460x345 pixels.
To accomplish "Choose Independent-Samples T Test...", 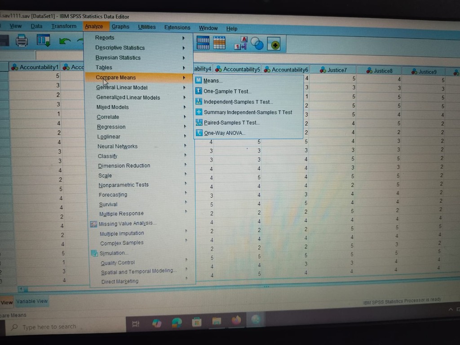I will (248, 102).
